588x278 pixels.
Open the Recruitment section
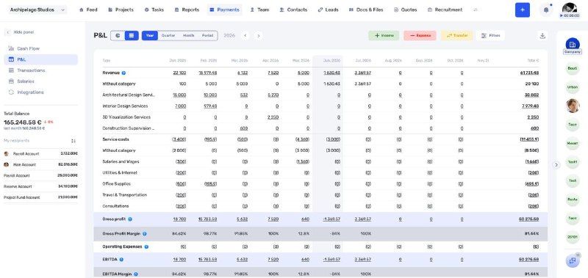[x=445, y=10]
